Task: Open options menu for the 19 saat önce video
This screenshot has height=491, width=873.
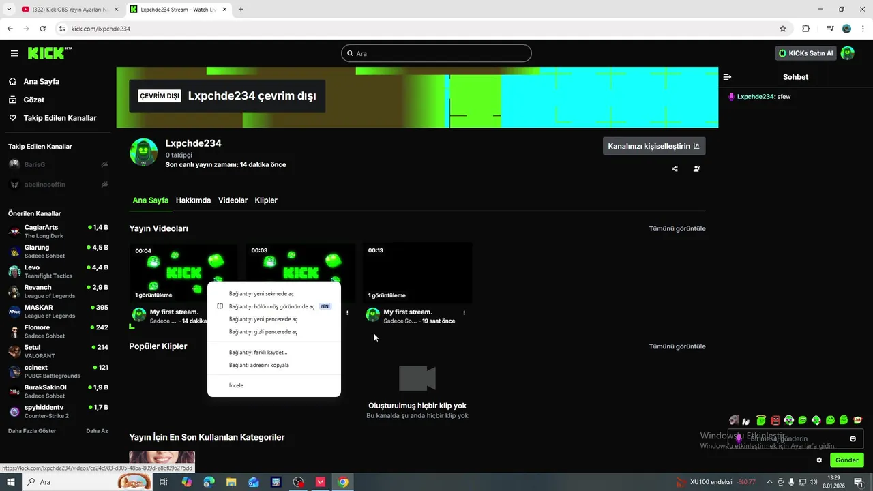Action: 464,312
